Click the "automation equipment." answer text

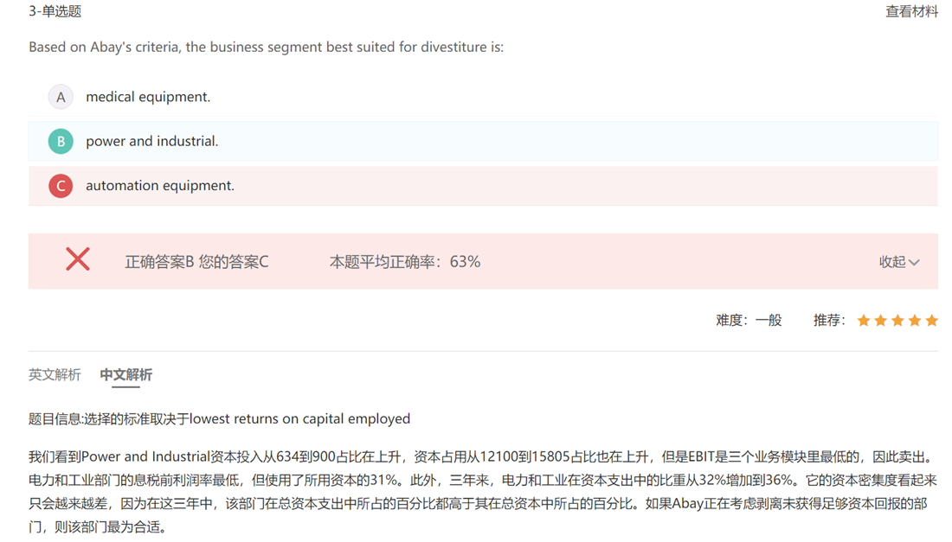point(160,185)
